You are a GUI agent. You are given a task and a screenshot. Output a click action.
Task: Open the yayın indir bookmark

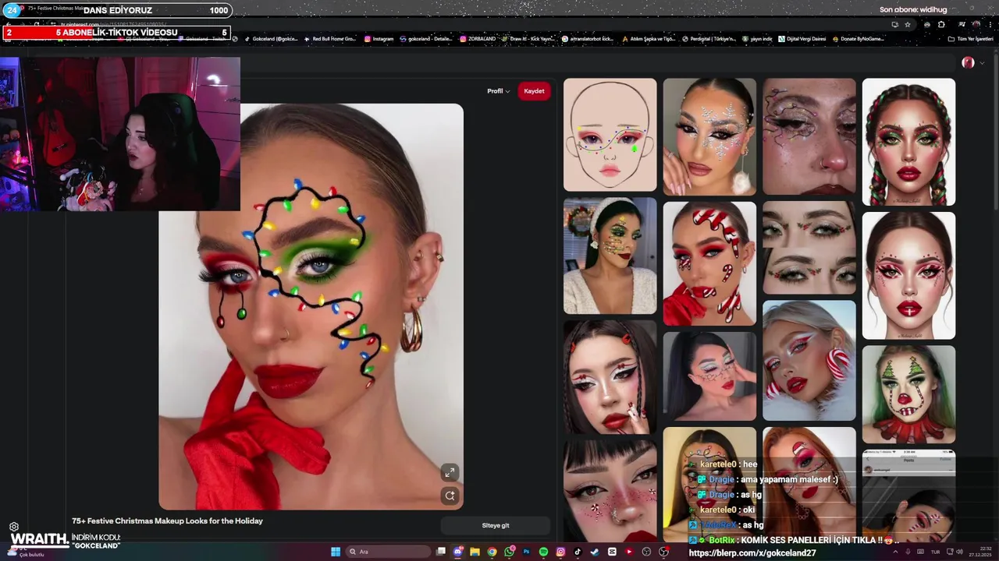click(756, 39)
